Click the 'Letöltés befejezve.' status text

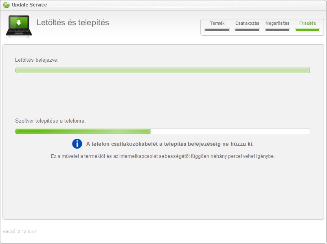click(37, 60)
